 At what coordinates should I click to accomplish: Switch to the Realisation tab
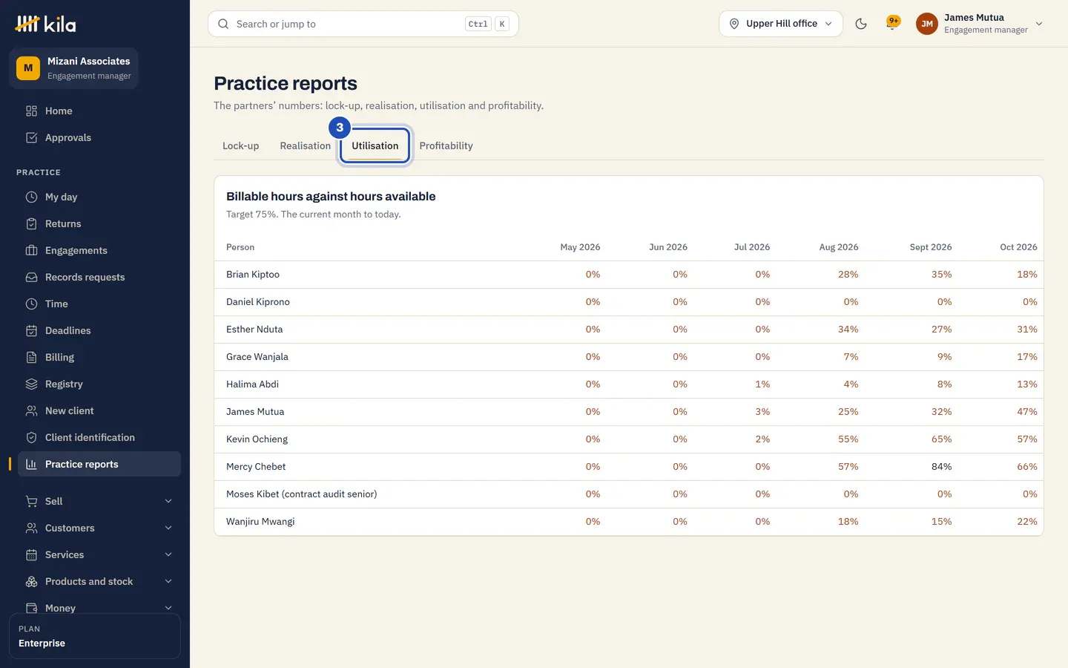point(305,145)
